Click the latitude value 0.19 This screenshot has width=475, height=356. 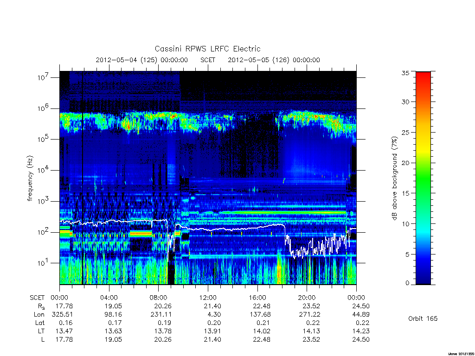165,323
